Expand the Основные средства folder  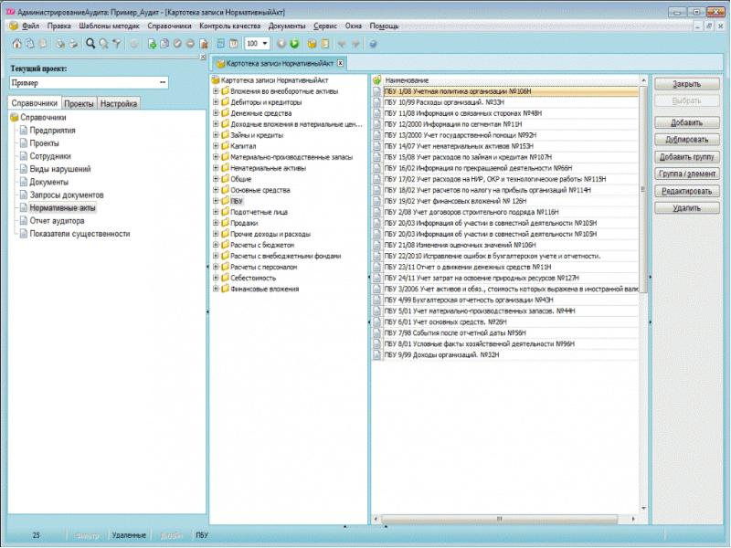215,189
